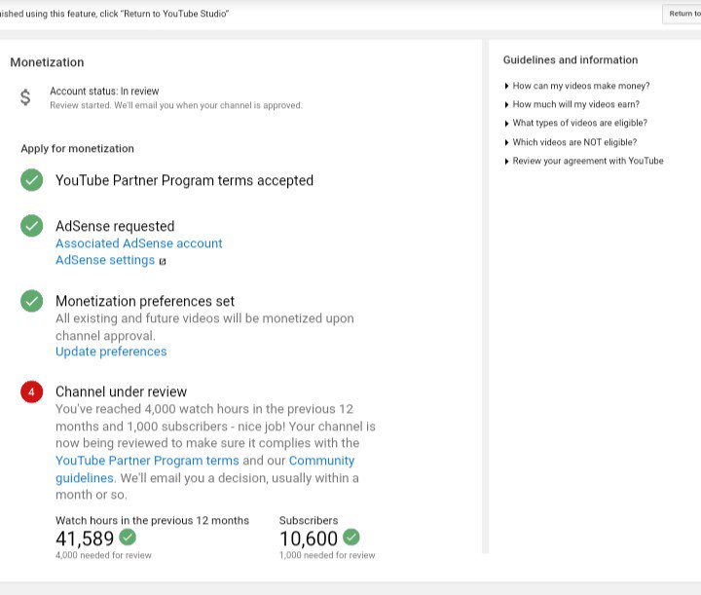
Task: Click the dollar sign monetization icon
Action: [x=25, y=97]
